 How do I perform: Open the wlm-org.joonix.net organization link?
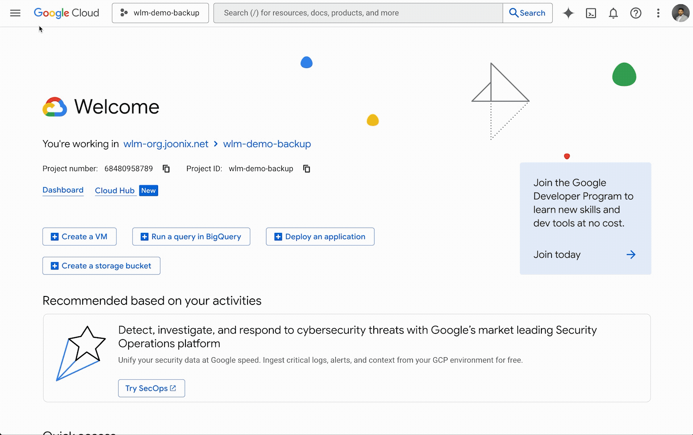(x=165, y=144)
